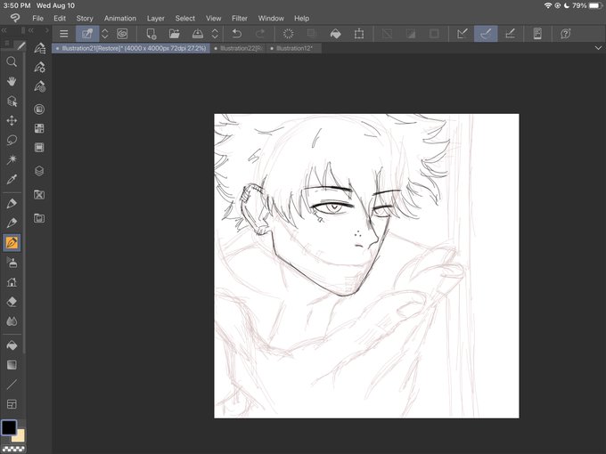
Task: Select the Decoration tool
Action: coord(12,282)
